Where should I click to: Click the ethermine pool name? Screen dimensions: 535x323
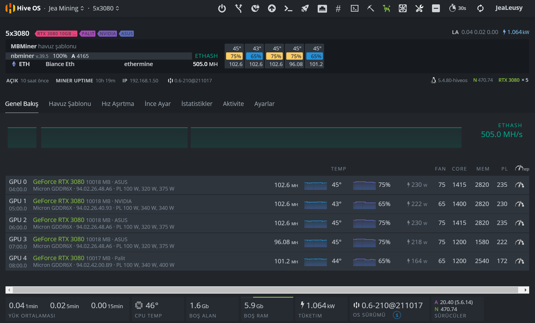[138, 64]
